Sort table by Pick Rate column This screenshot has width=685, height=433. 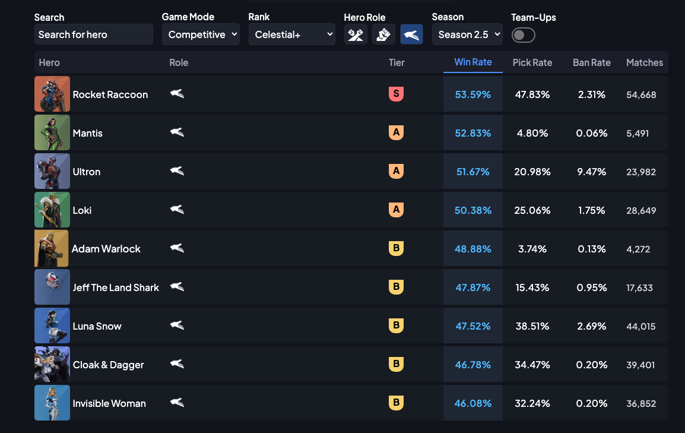(x=532, y=62)
